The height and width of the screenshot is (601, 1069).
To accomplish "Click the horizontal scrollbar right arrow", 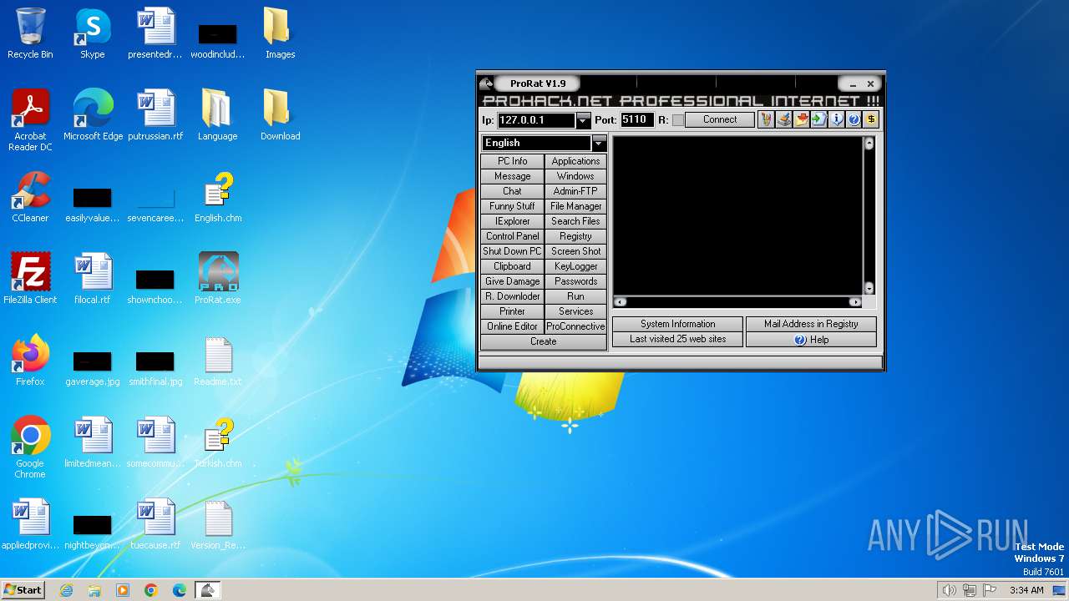I will pos(854,302).
